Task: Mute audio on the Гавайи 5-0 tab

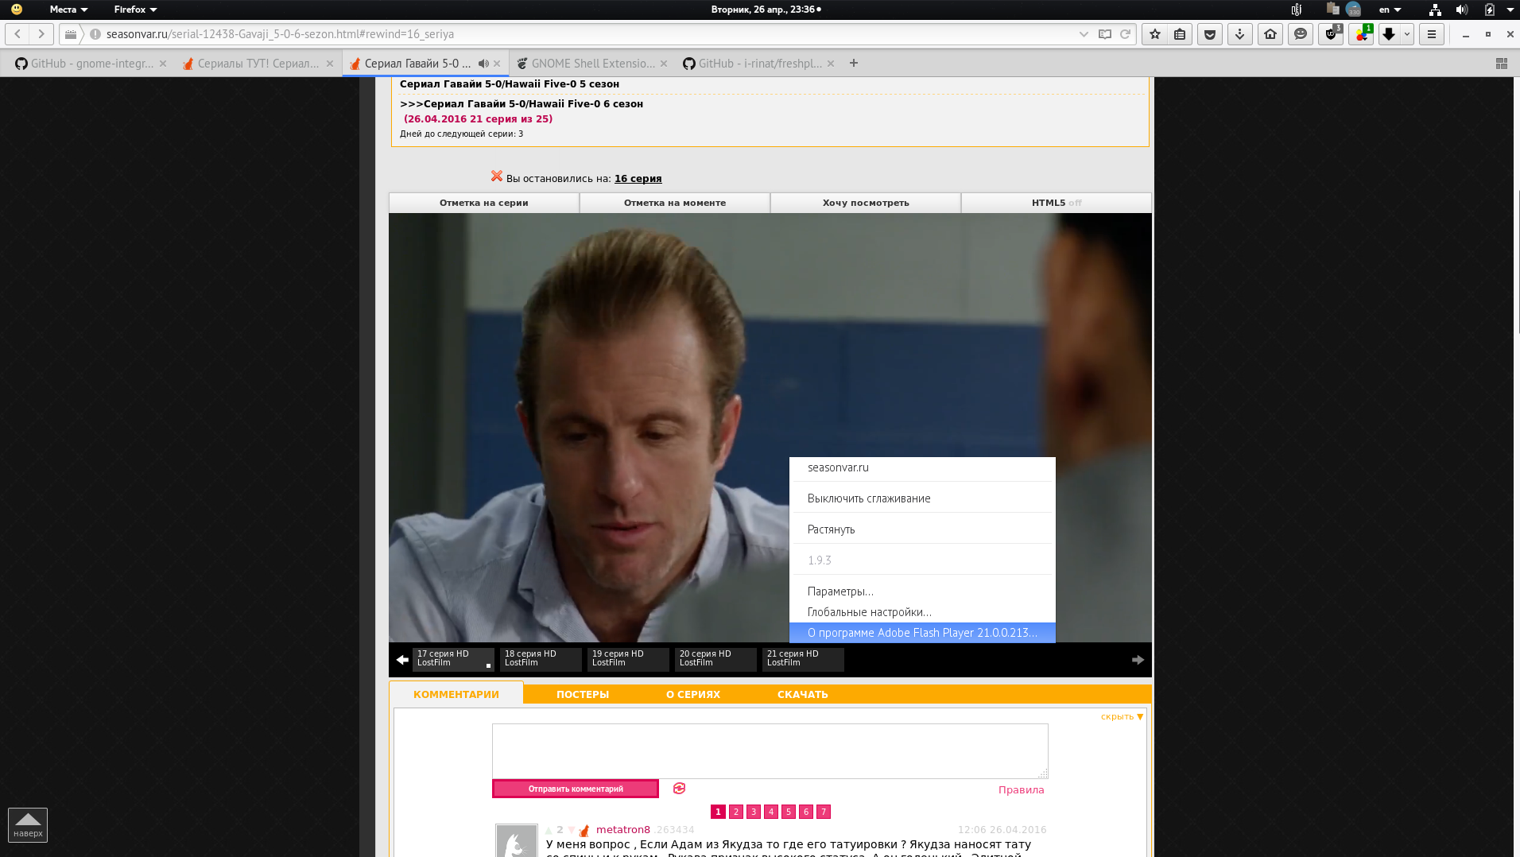Action: pyautogui.click(x=483, y=64)
